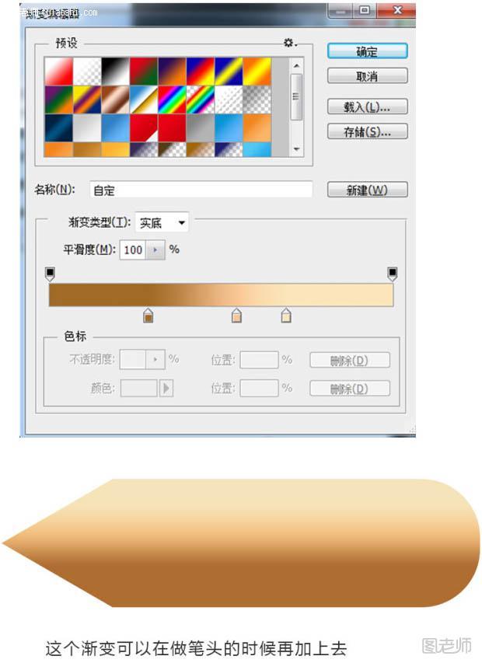This screenshot has height=663, width=482.
Task: Click 载入(L) to load gradients
Action: (368, 106)
